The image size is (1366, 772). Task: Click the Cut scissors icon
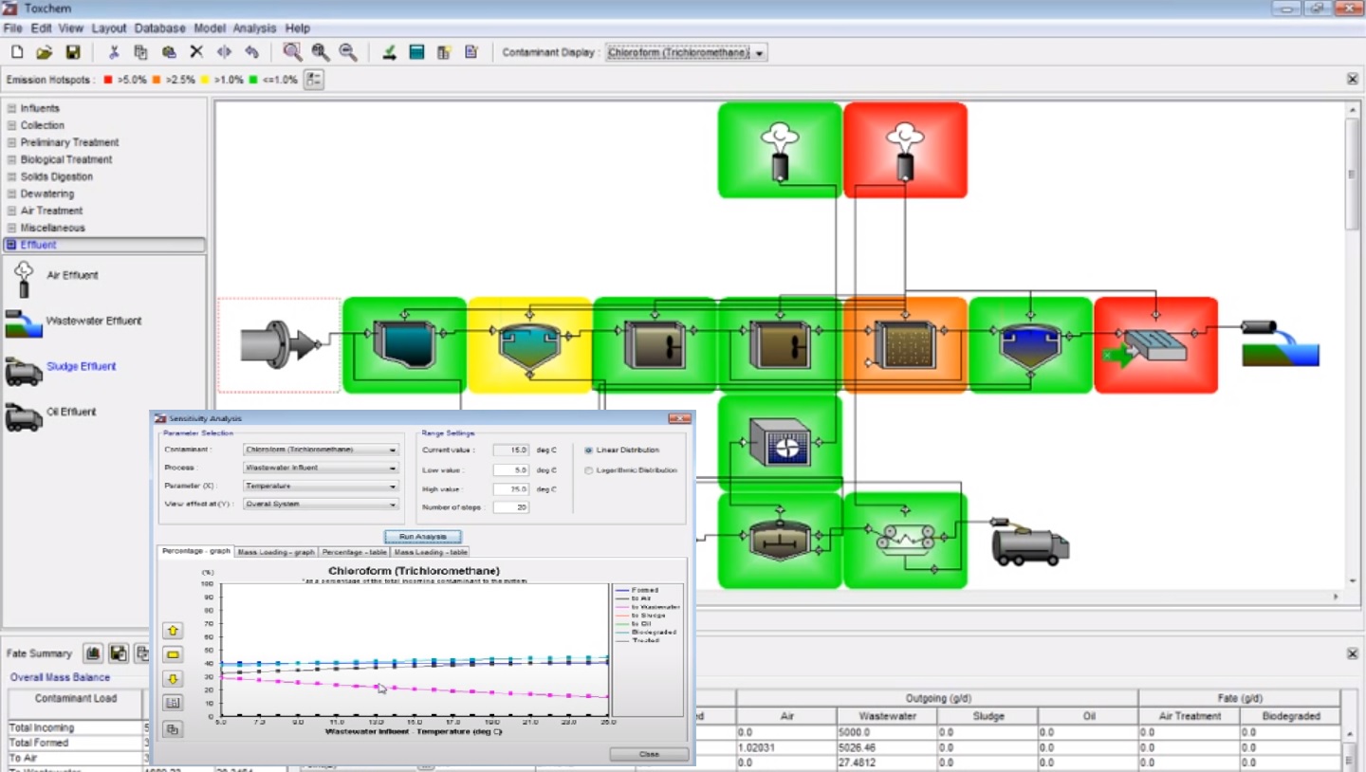coord(114,52)
